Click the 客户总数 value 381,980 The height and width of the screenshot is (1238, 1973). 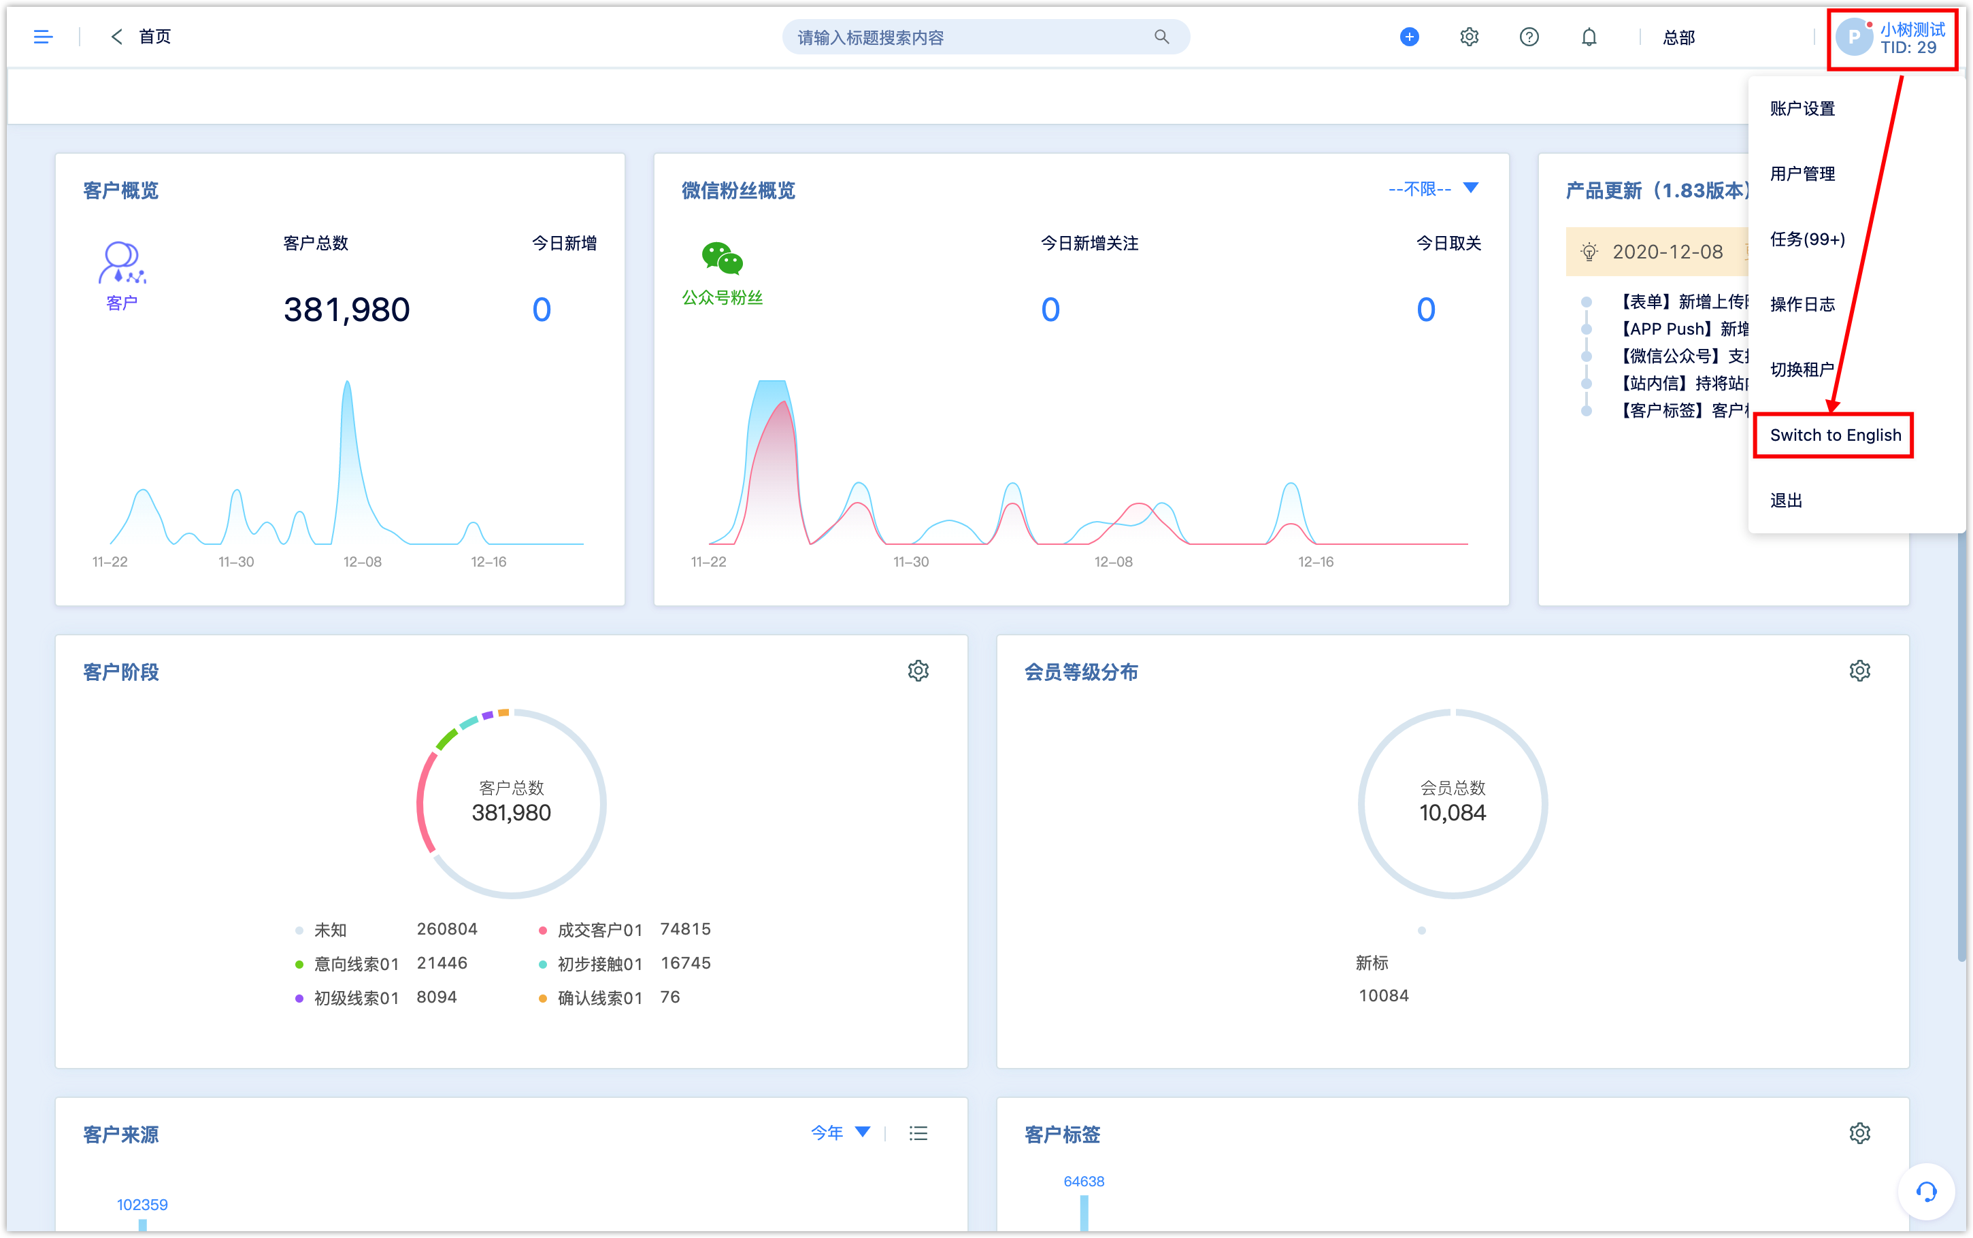click(x=346, y=309)
